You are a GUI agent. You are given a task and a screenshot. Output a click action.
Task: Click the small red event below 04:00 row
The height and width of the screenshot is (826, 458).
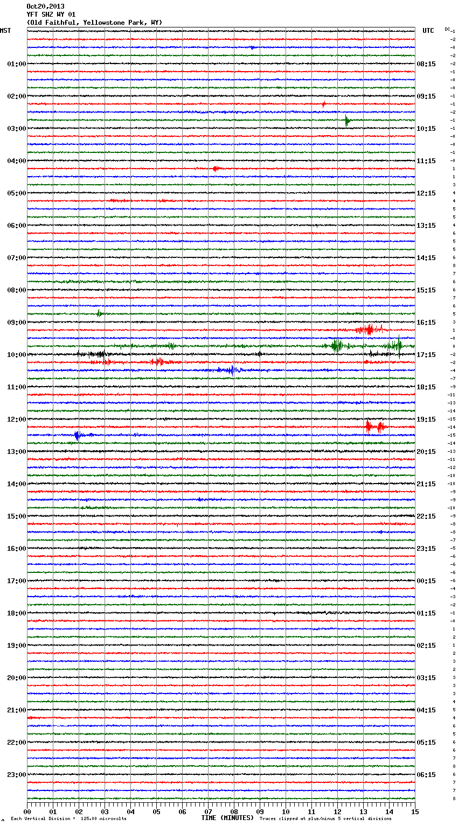(x=216, y=169)
